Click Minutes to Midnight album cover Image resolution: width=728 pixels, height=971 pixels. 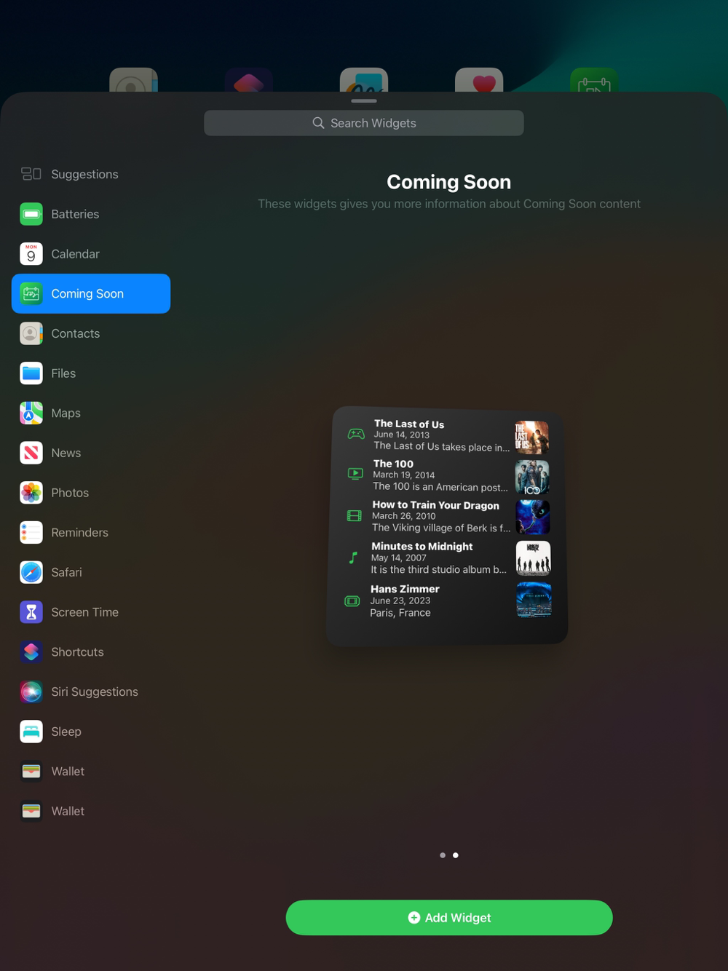click(x=534, y=558)
